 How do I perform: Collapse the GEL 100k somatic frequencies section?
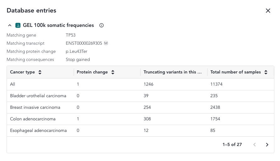[10, 25]
